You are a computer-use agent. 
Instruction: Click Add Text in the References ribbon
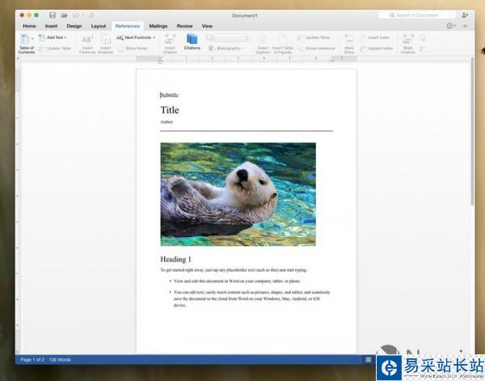(x=53, y=37)
